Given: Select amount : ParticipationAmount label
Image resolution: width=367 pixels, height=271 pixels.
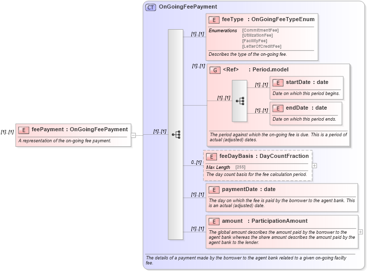Looking at the screenshot, I should (x=265, y=221).
